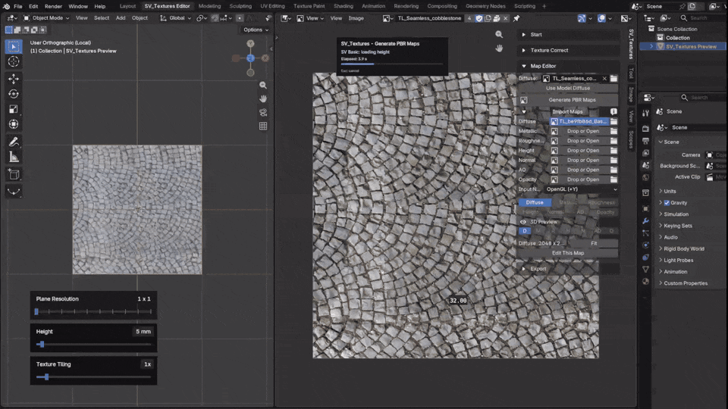Toggle fake user shield for image
728x409 pixels.
tap(479, 18)
